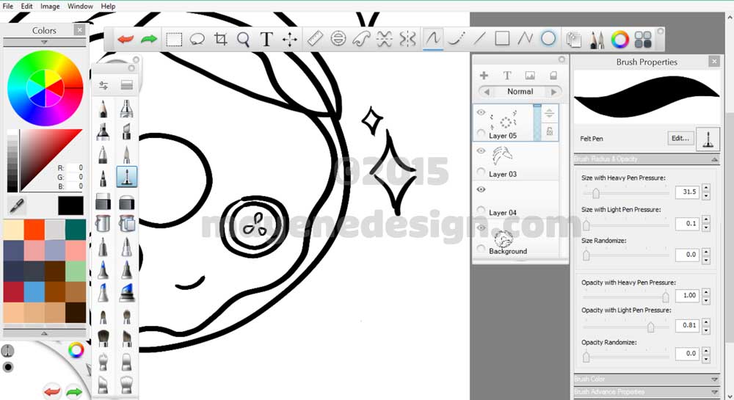
Task: Hide Layer 03 using its eye icon
Action: (x=481, y=150)
